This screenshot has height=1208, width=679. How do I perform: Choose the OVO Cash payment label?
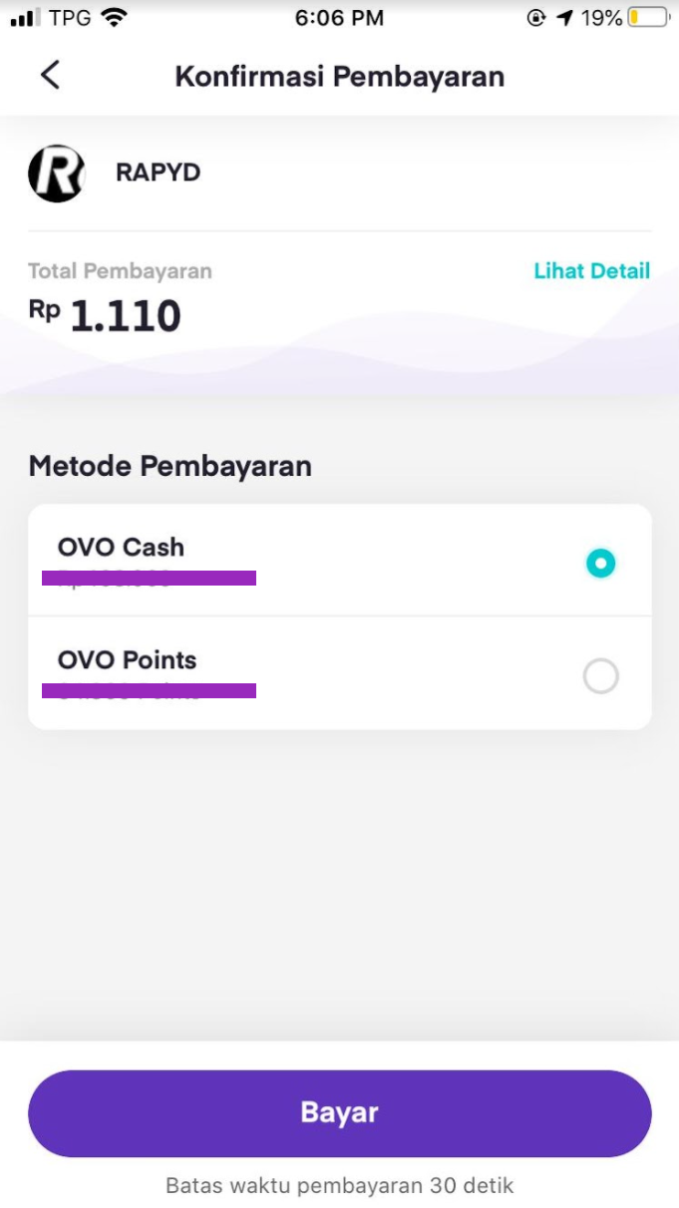tap(121, 548)
